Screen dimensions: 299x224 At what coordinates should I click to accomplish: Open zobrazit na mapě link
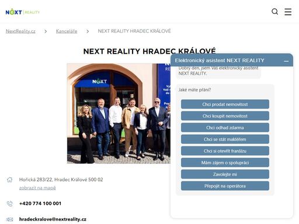(x=37, y=188)
